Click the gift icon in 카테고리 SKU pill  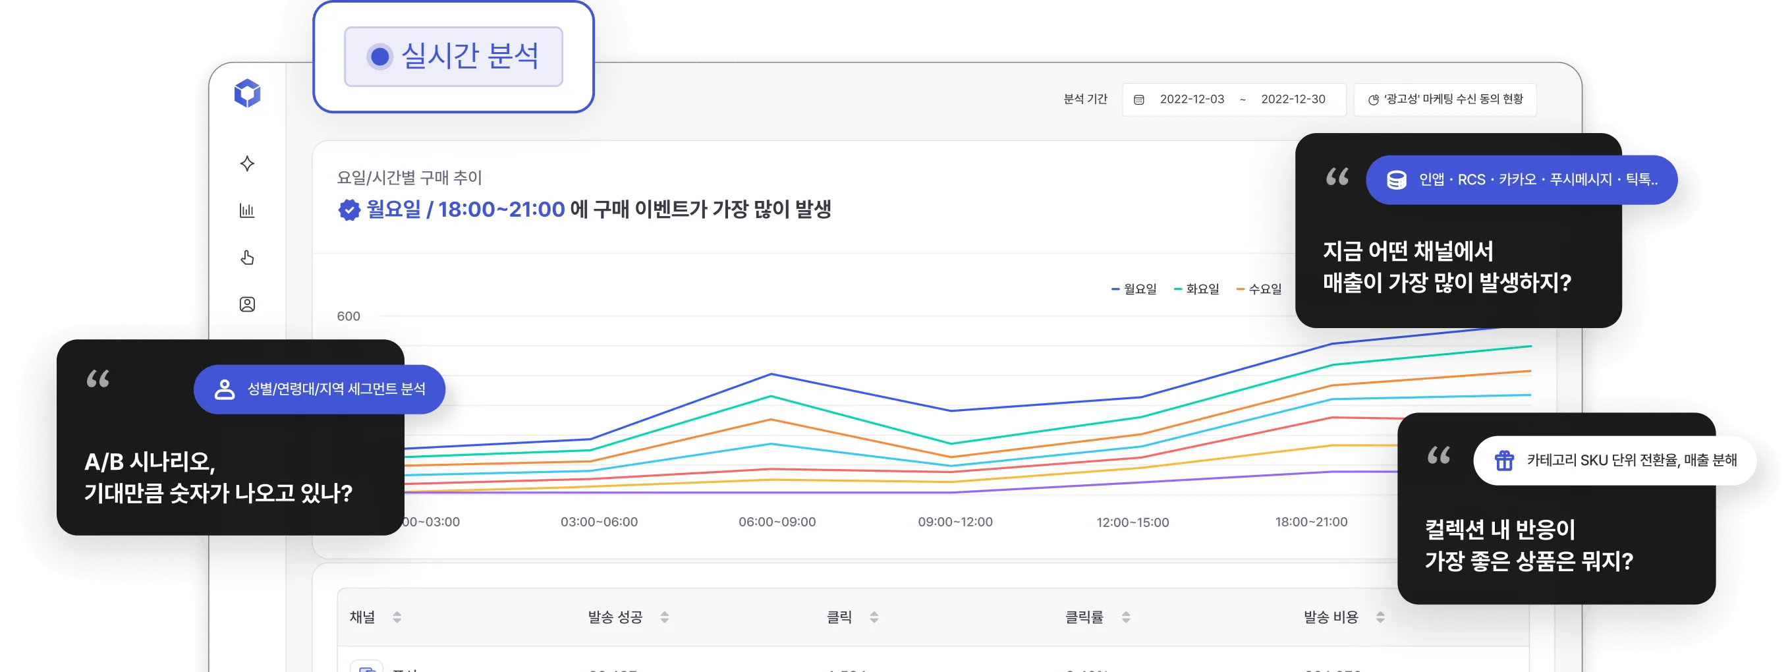(1504, 460)
